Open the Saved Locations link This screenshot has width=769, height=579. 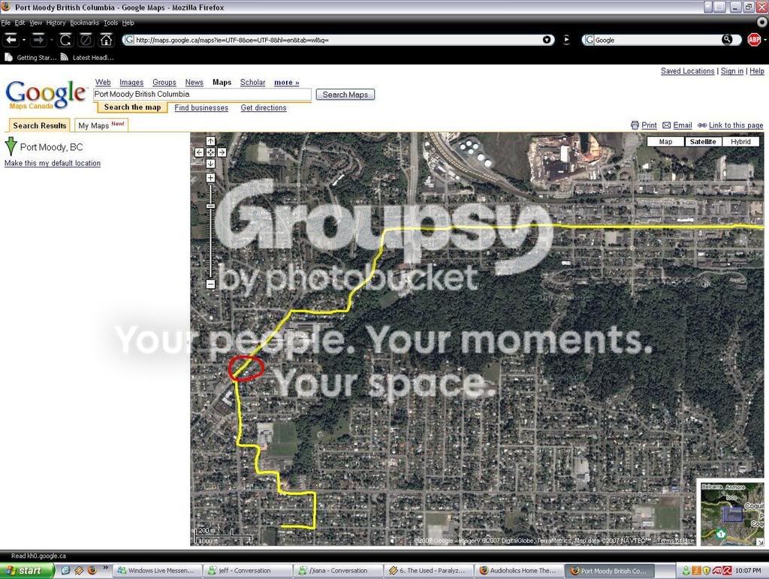[x=688, y=71]
